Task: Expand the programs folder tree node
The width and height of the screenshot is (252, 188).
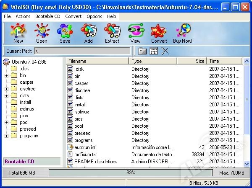Action: (x=7, y=136)
